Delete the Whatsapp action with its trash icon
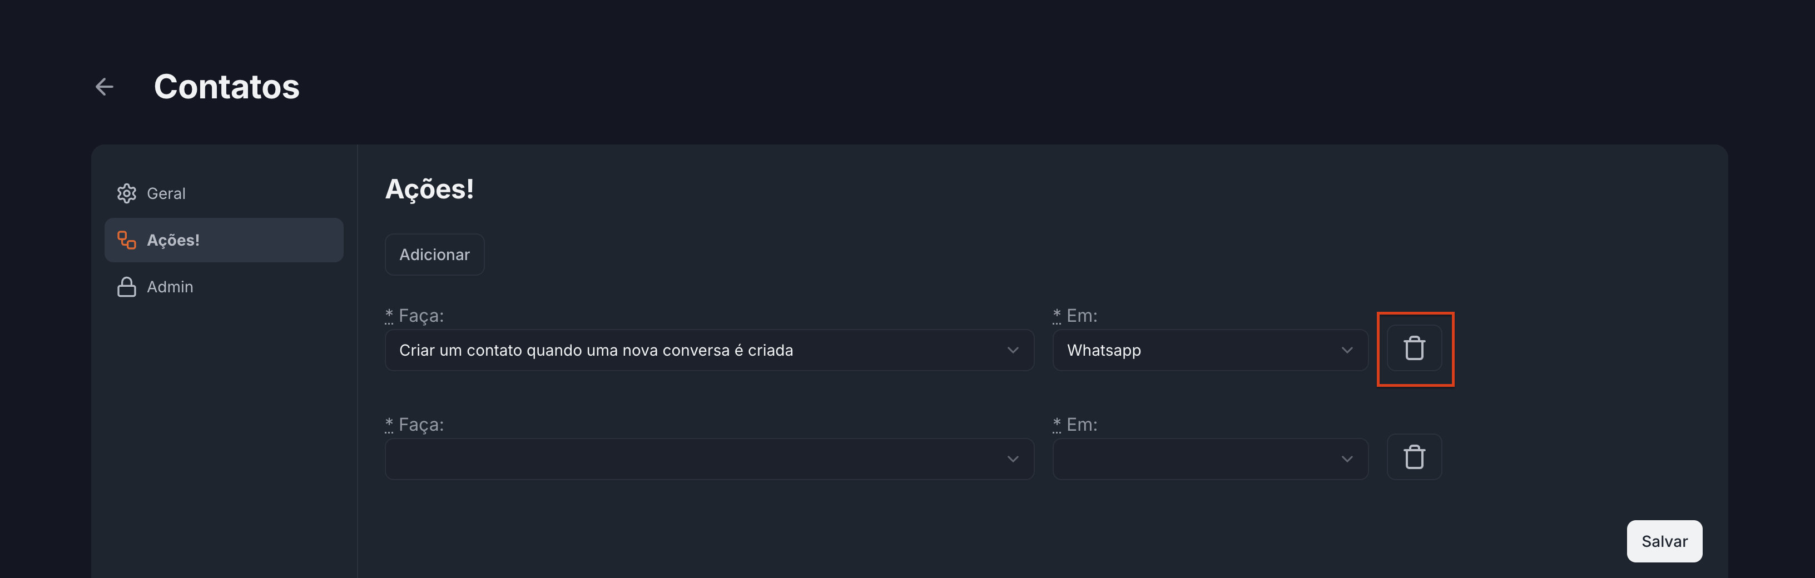This screenshot has height=578, width=1815. [x=1414, y=349]
